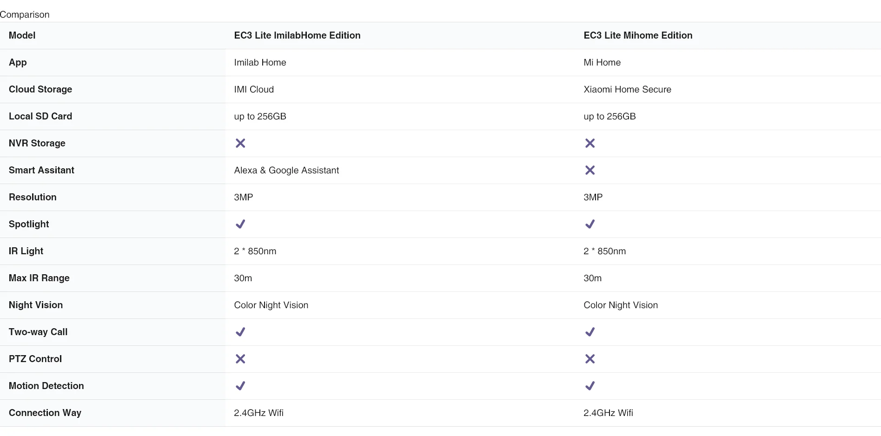Click the Two-way Call checkmark under ImilabHome Edition
The width and height of the screenshot is (881, 436).
pyautogui.click(x=240, y=332)
